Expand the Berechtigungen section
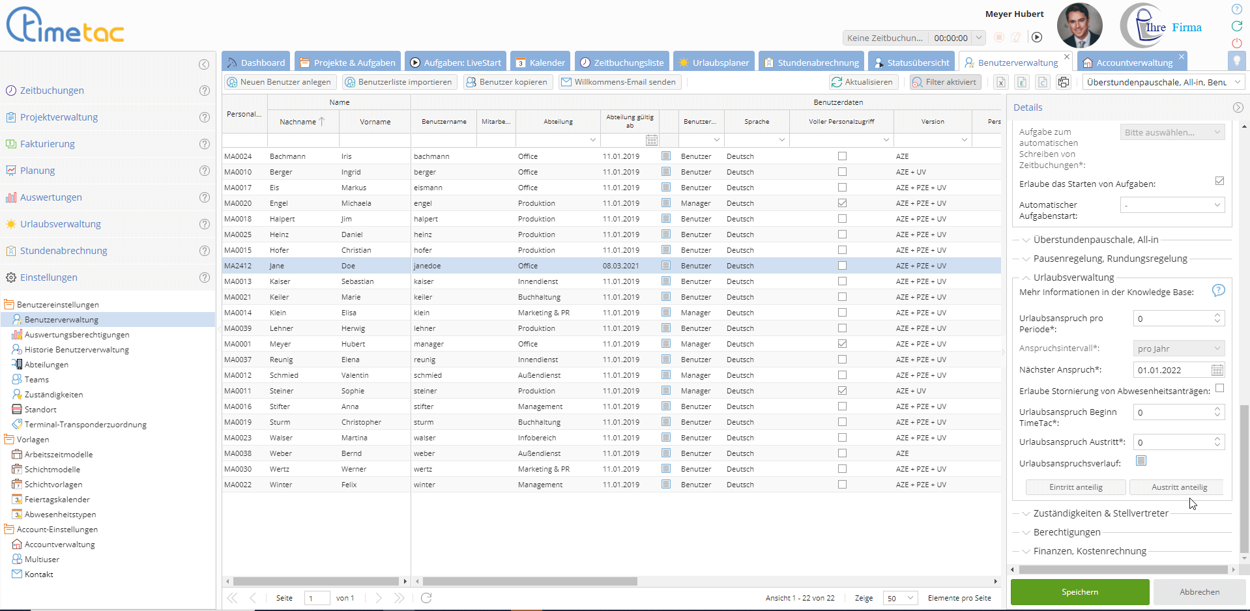 [1067, 532]
